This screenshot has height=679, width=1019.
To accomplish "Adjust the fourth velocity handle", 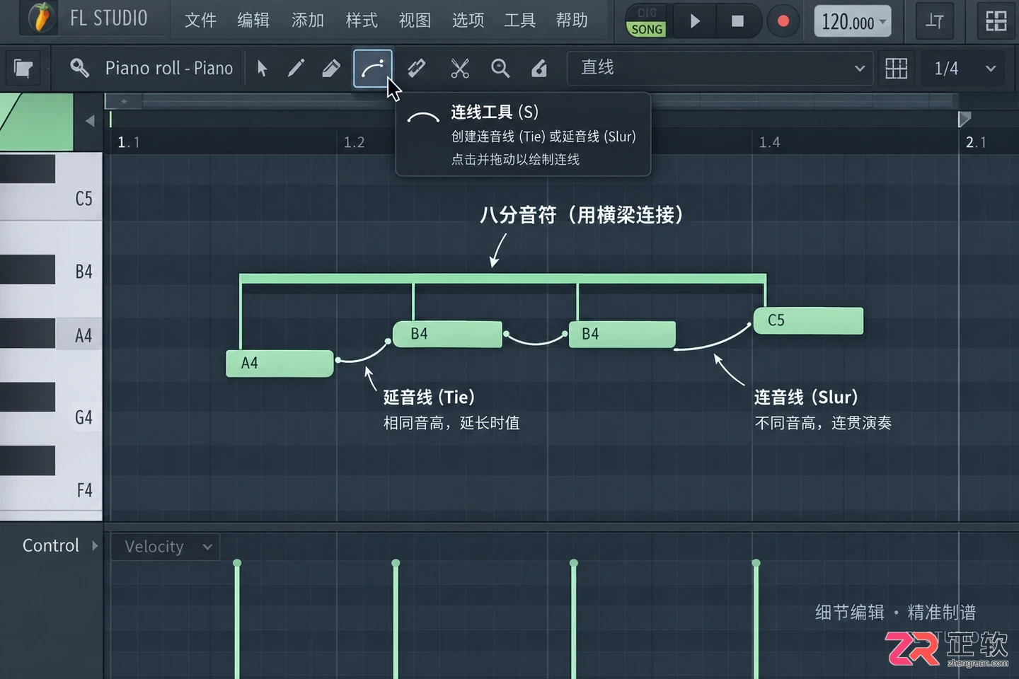I will pyautogui.click(x=756, y=564).
